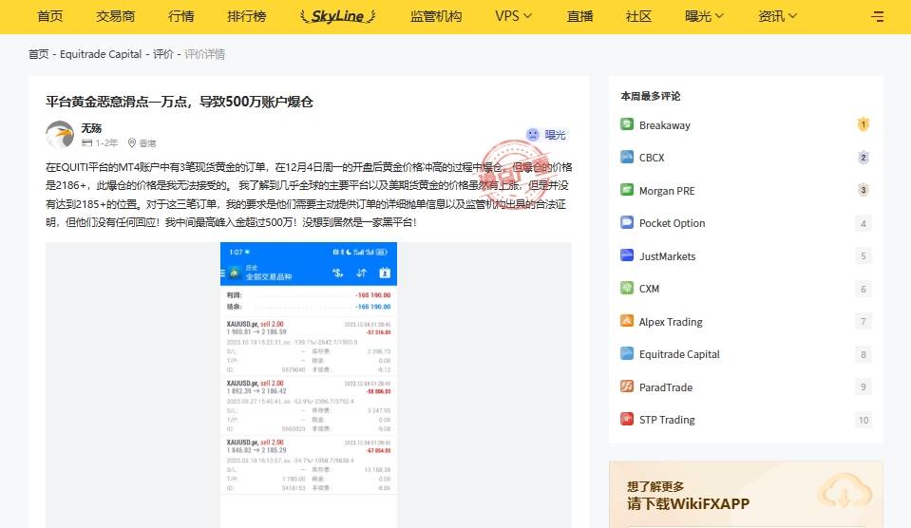The height and width of the screenshot is (528, 911).
Task: Open the 监管机构 navigation item
Action: 436,16
